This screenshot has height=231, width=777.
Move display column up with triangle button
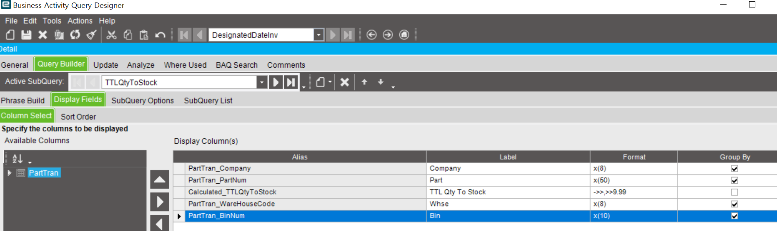click(160, 179)
